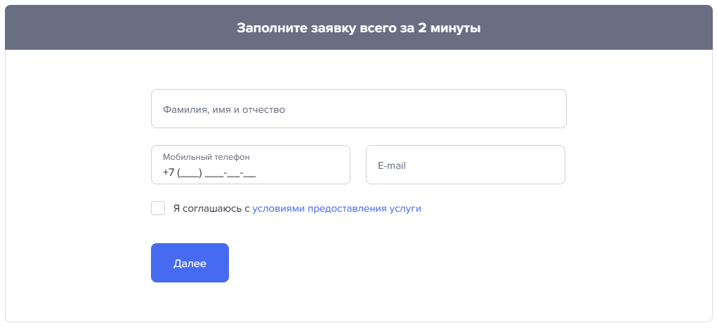Place cursor in the full name field
The image size is (717, 328).
pos(358,109)
